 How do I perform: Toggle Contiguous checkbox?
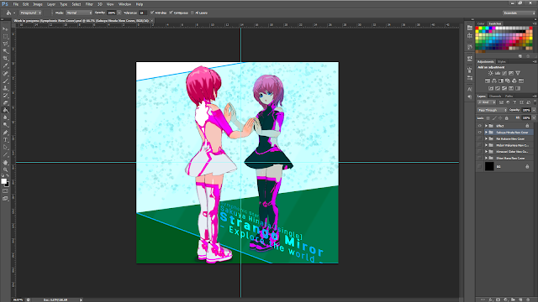pyautogui.click(x=171, y=13)
